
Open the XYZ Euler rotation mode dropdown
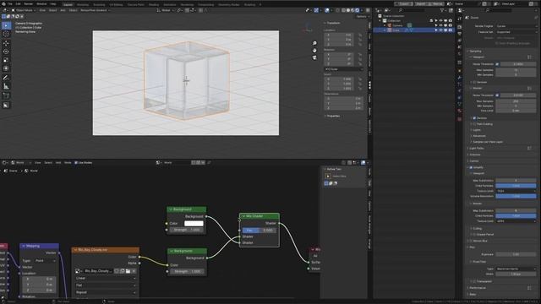point(343,69)
